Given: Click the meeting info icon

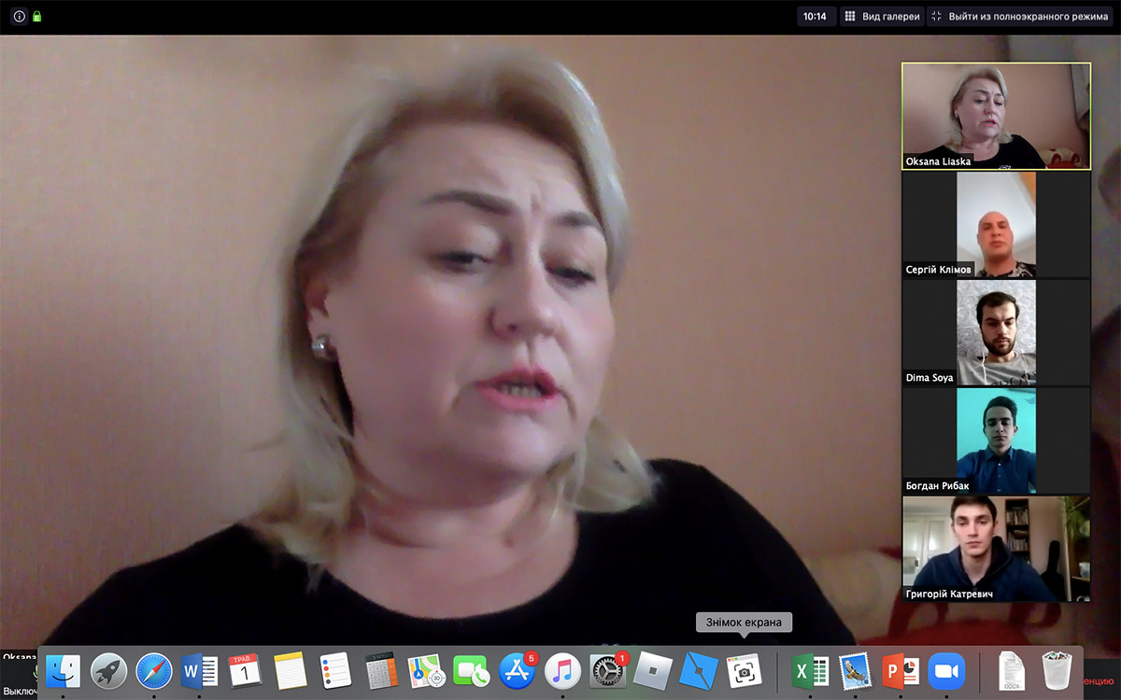Looking at the screenshot, I should pyautogui.click(x=19, y=17).
